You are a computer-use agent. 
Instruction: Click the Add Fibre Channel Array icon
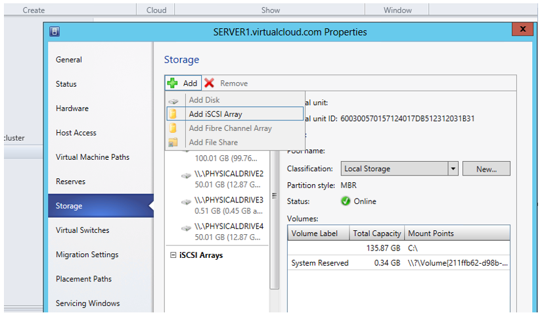pos(173,128)
